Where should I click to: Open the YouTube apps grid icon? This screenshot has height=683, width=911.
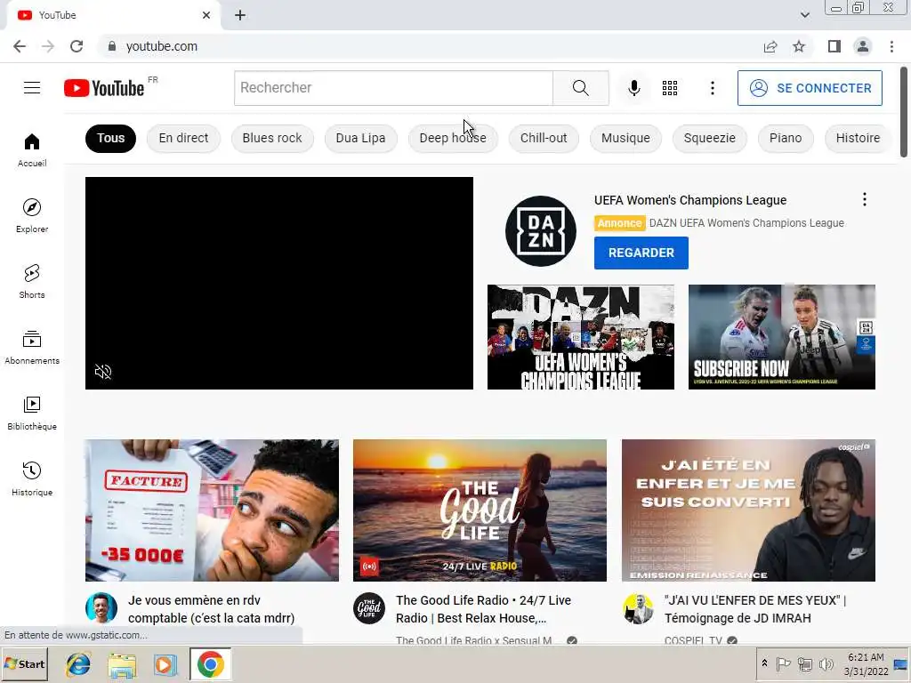670,88
